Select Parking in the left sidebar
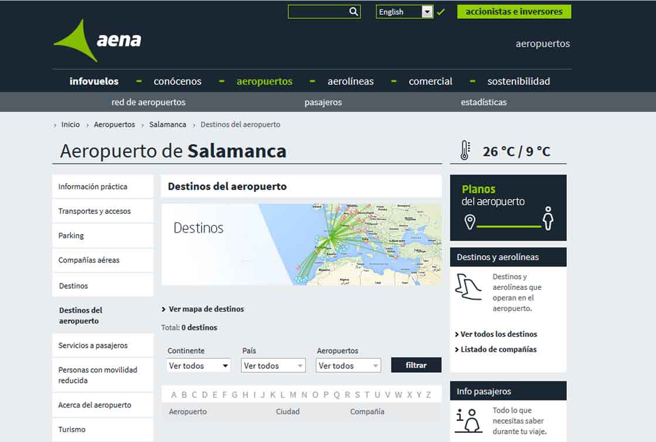 [71, 235]
